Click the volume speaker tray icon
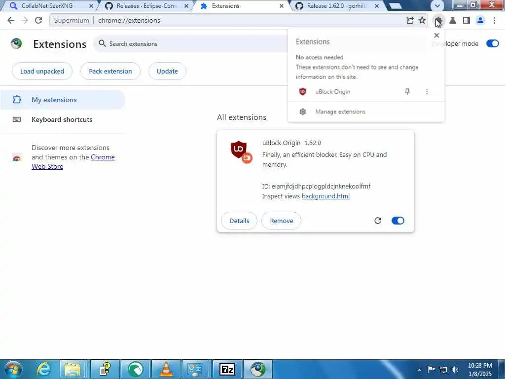Viewport: 505px width, 379px height. point(455,369)
